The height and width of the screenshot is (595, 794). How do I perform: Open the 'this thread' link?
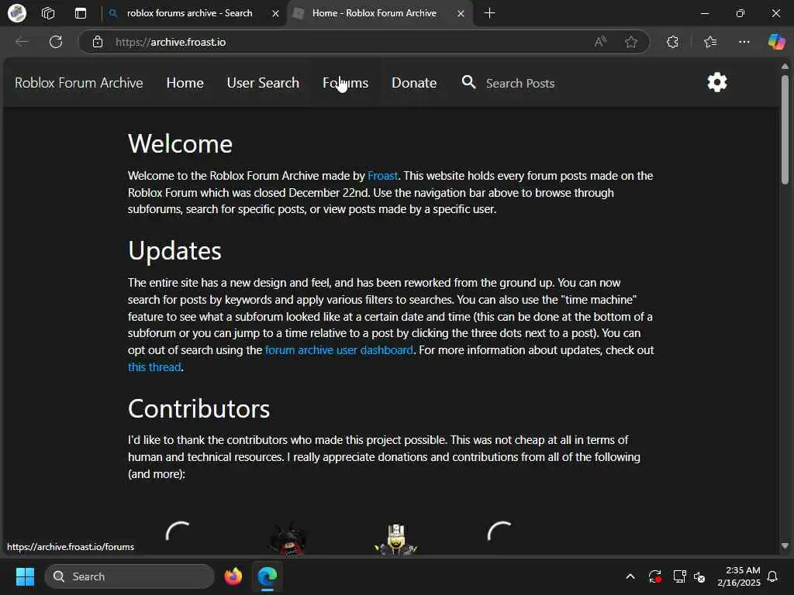coord(154,366)
